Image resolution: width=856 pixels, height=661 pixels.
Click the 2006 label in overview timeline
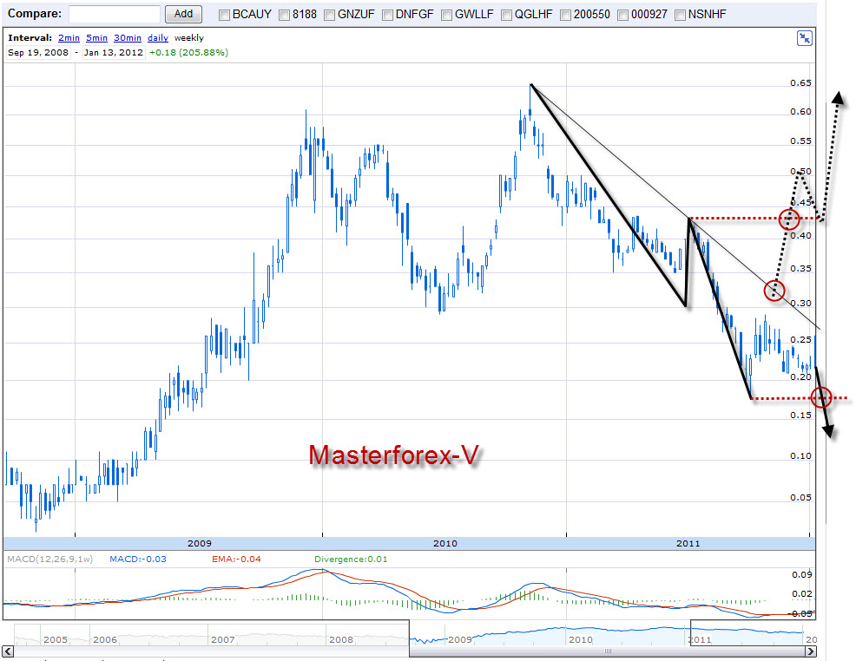[105, 639]
